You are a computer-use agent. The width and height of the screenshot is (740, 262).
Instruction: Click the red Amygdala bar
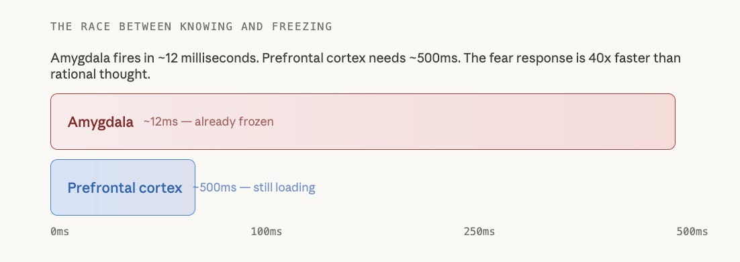click(363, 122)
